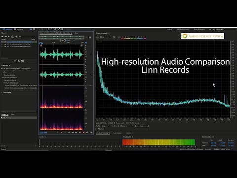Toggle Skip Selection in transport bar
Screen dimensions: 237x178
[x=91, y=133]
